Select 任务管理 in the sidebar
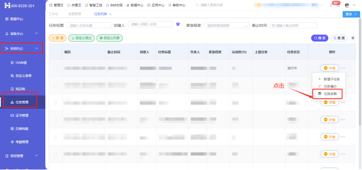Image resolution: width=362 pixels, height=170 pixels. pyautogui.click(x=22, y=102)
